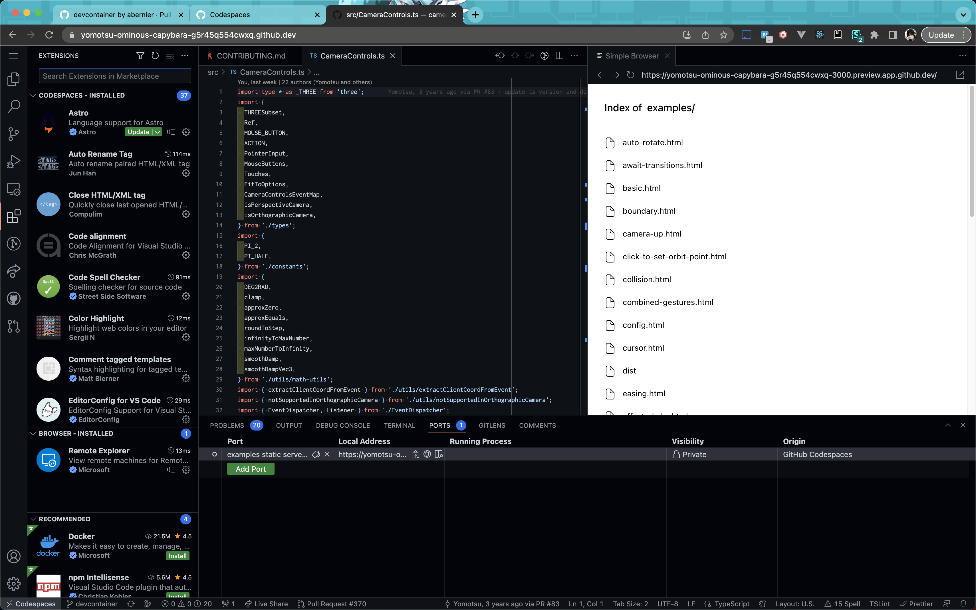Switch to Output panel tab
Screen dimensions: 976x610
click(289, 426)
